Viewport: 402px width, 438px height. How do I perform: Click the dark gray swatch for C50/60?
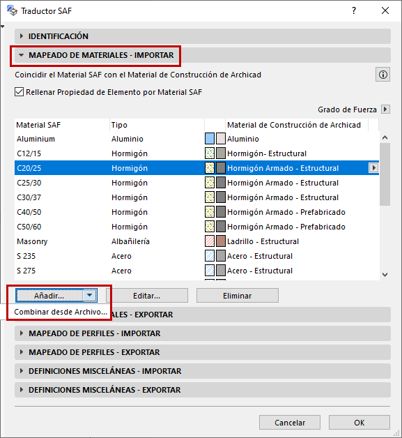pyautogui.click(x=221, y=226)
